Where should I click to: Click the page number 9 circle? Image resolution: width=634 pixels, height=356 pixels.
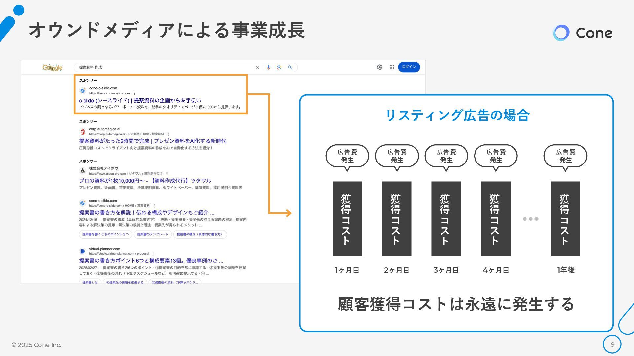coord(612,344)
